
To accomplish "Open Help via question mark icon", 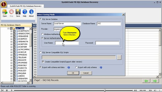I will tap(25, 12).
